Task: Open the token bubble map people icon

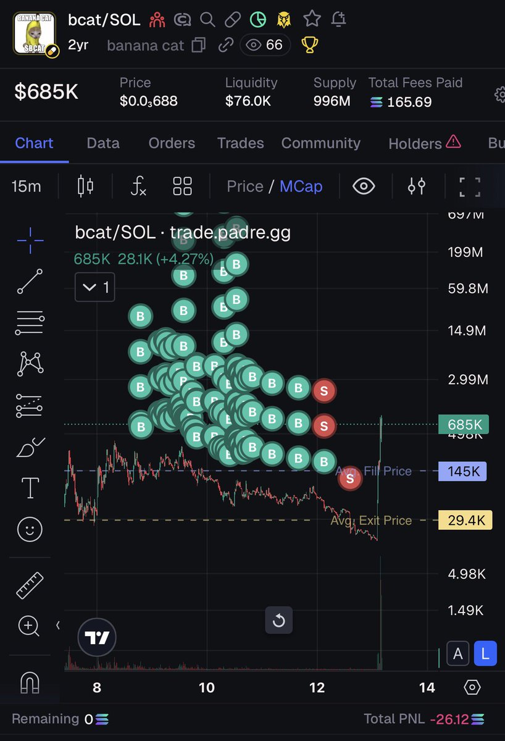Action: point(157,20)
